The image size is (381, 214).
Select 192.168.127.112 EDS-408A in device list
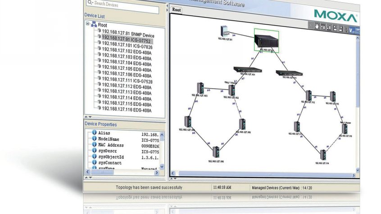[127, 86]
